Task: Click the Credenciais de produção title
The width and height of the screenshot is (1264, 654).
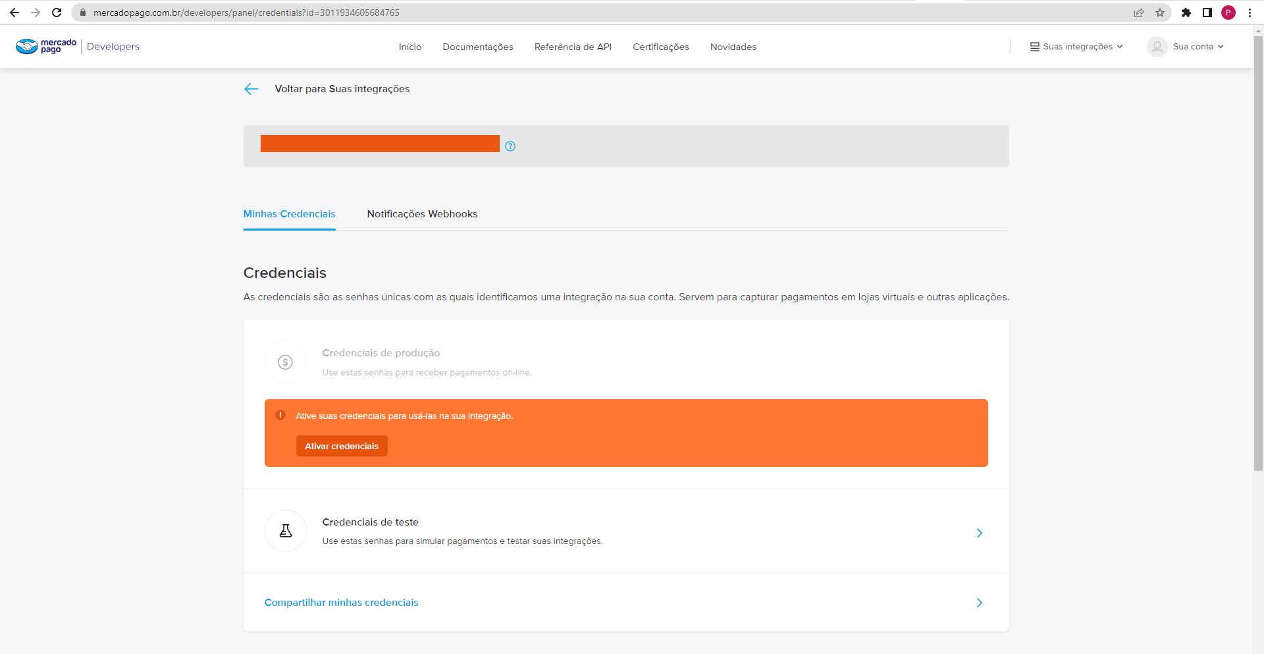Action: coord(381,353)
